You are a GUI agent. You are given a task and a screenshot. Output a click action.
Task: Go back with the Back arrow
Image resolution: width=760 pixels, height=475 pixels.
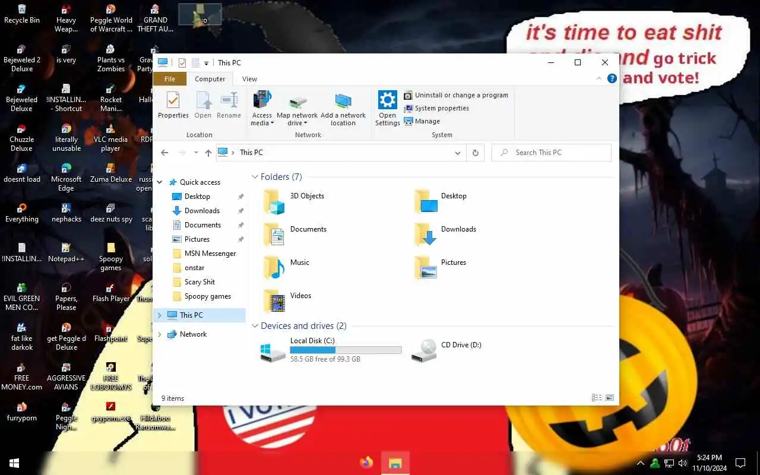164,153
